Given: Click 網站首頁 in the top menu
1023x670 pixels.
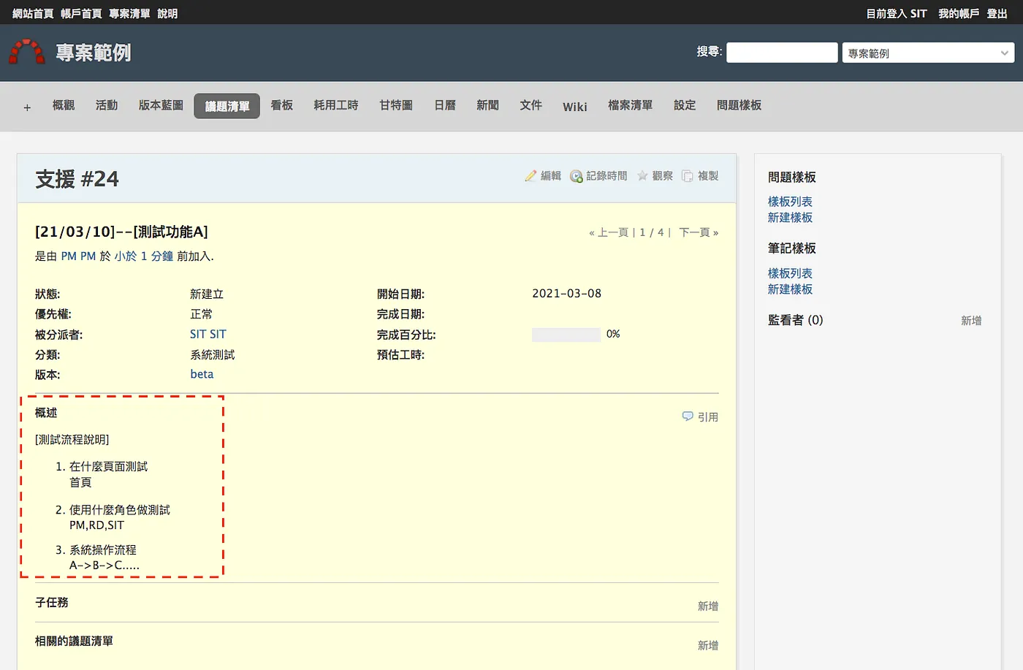Looking at the screenshot, I should [x=33, y=13].
